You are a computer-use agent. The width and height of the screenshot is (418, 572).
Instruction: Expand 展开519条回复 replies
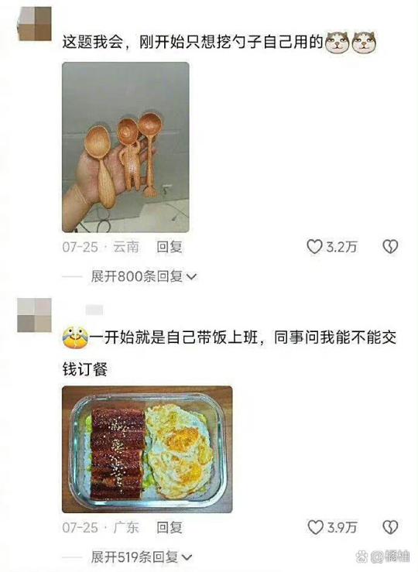(x=141, y=557)
